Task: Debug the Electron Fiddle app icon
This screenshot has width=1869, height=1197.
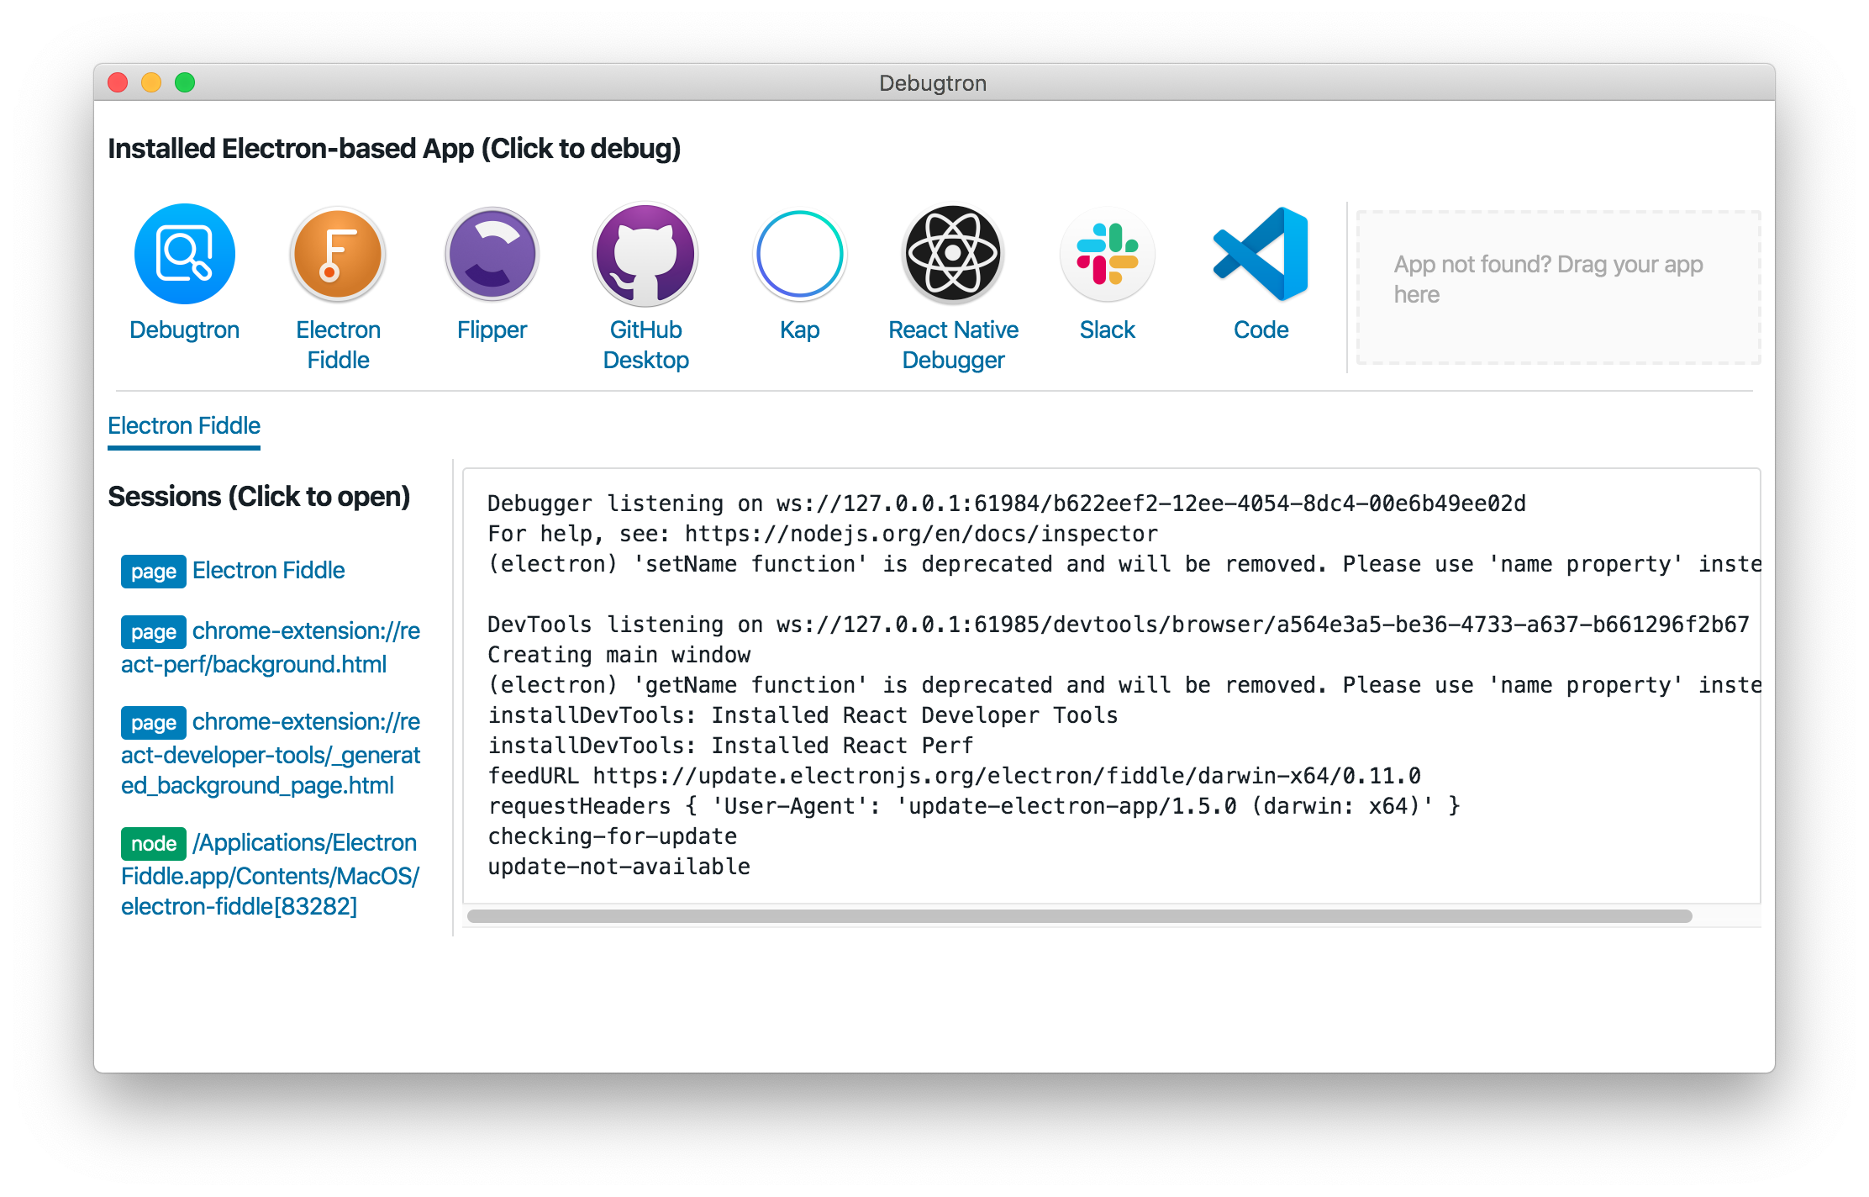Action: pos(338,254)
